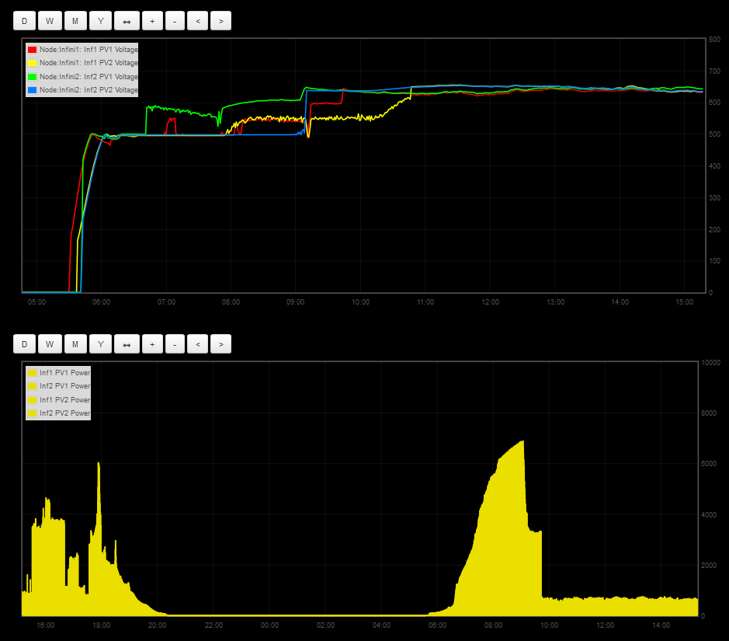Reset voltage graph with double-arrow button
The image size is (729, 641).
coord(127,21)
